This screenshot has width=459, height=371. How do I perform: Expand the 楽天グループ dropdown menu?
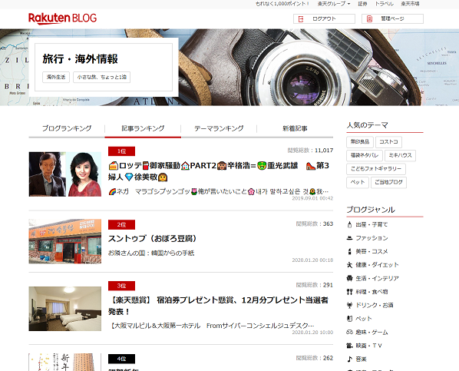coord(334,4)
